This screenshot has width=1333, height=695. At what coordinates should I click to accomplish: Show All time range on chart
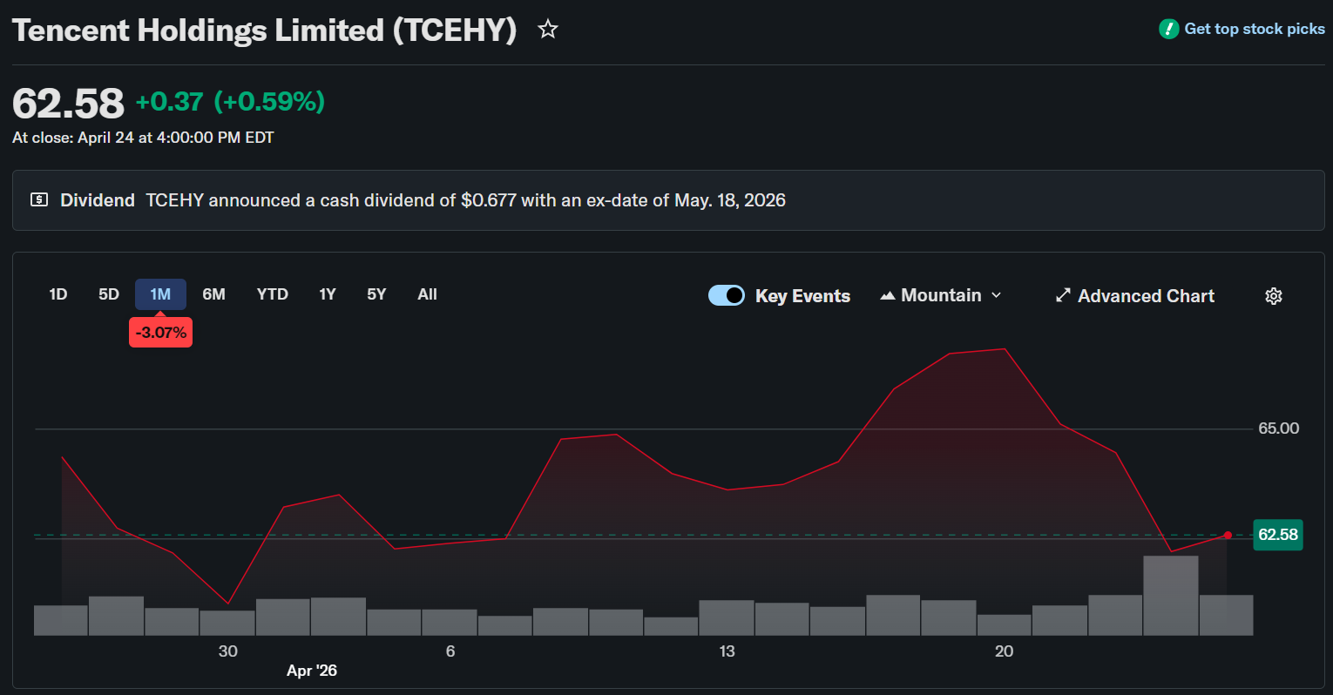click(x=427, y=294)
